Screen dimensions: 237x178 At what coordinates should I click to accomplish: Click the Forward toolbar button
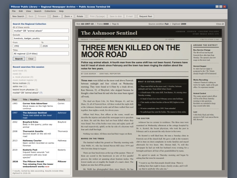coord(42,16)
